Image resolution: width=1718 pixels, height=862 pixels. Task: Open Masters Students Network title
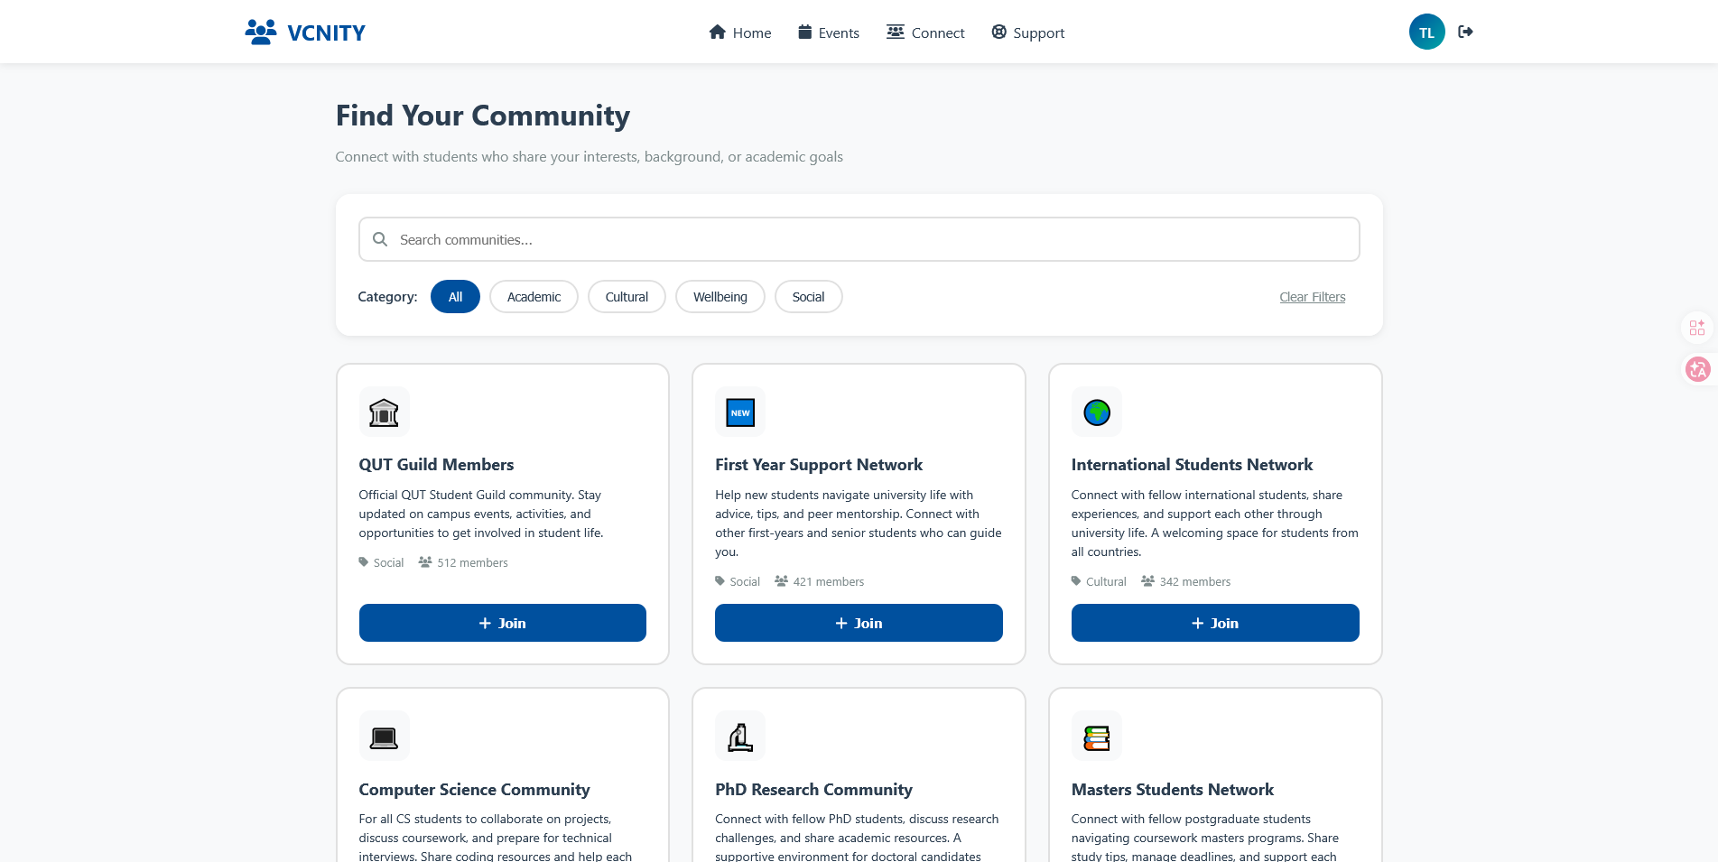pos(1172,790)
